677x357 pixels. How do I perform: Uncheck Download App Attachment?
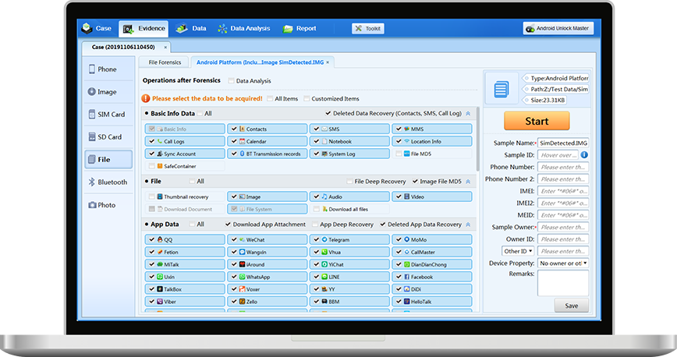[x=227, y=224]
